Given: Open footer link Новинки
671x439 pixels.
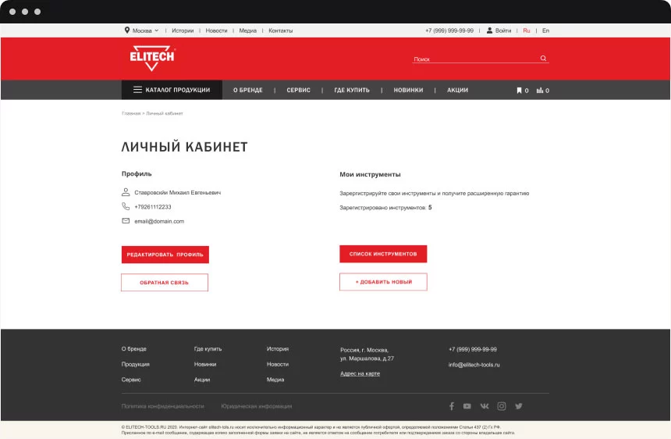Looking at the screenshot, I should pyautogui.click(x=205, y=365).
